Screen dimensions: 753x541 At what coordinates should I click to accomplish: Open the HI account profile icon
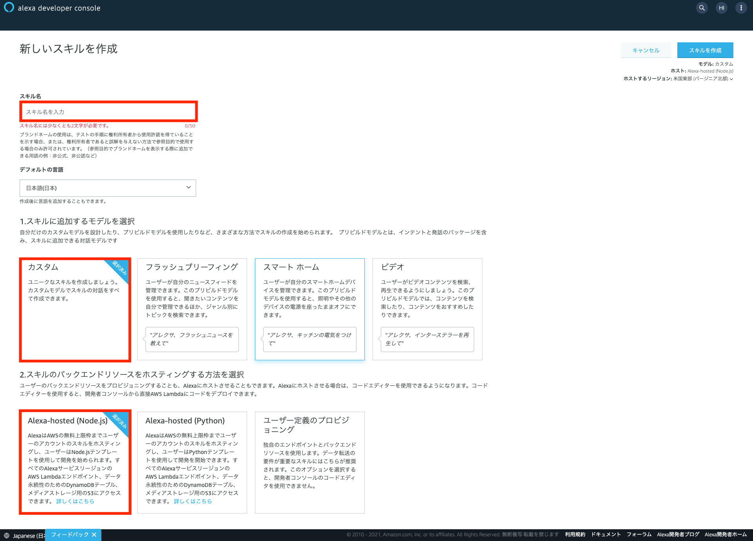tap(721, 8)
